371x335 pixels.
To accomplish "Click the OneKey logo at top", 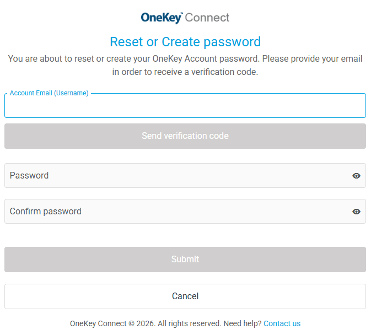I will click(161, 18).
